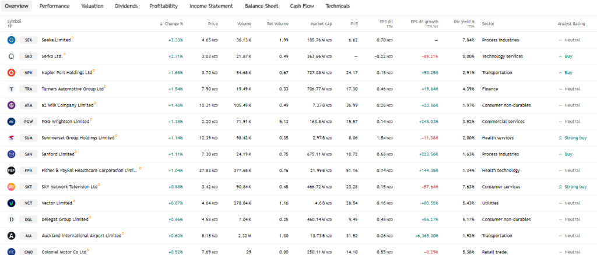Open a2 Milk Company Limited name link
Viewport: 597px width, 255px height.
(x=68, y=105)
